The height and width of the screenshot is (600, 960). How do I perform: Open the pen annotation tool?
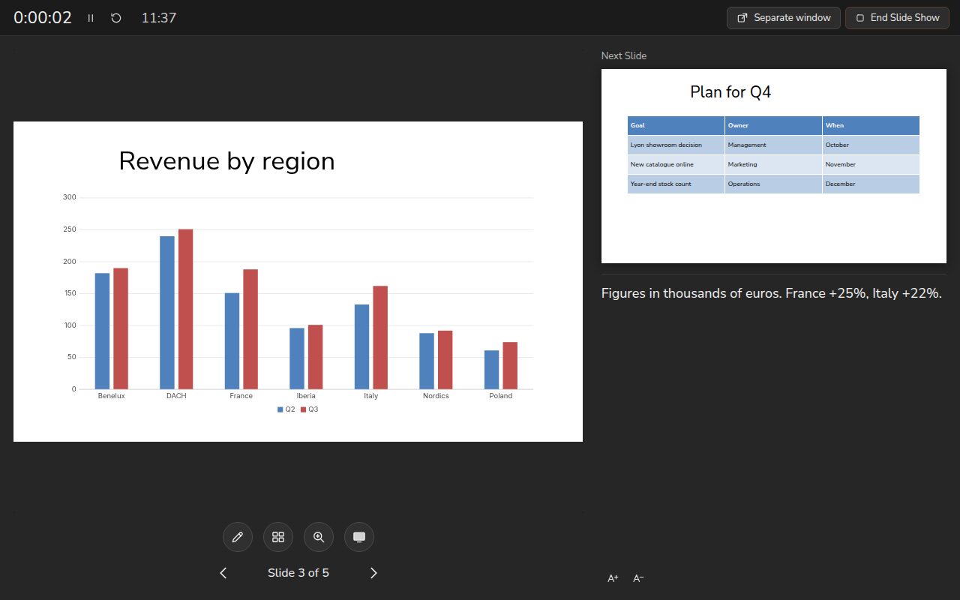click(x=238, y=537)
